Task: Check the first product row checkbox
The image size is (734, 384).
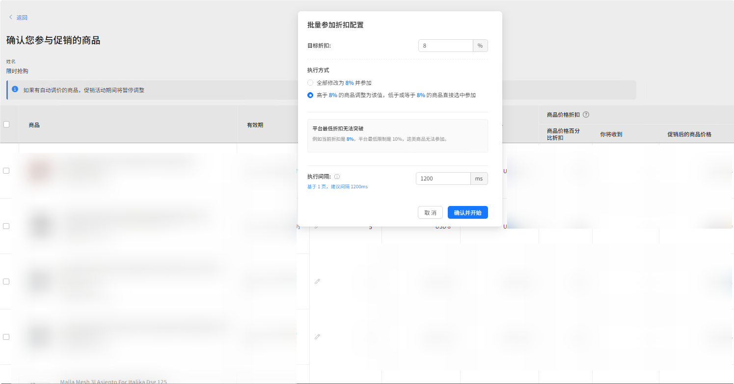Action: 6,171
